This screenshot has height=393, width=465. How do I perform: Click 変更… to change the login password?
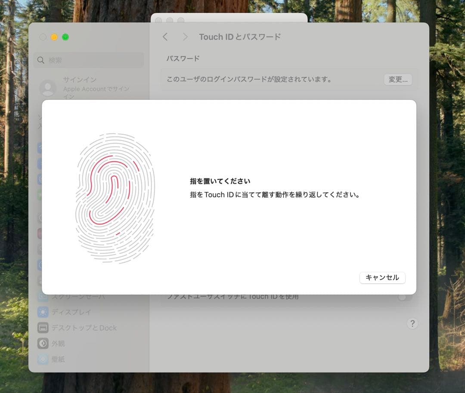click(x=398, y=80)
